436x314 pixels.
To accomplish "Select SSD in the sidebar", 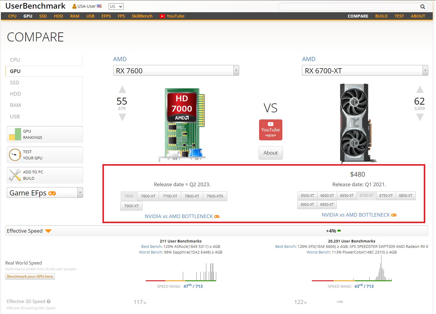I will click(44, 83).
